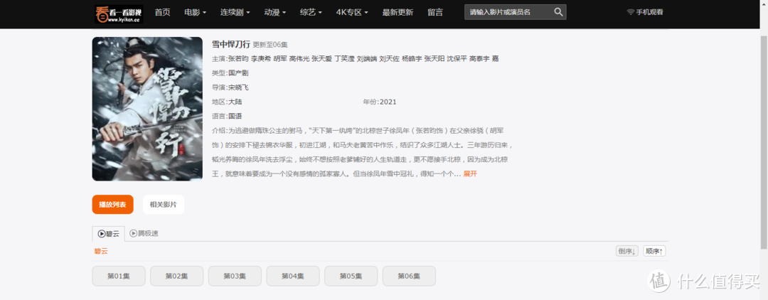Click actor name 刘天佐
768x300 pixels.
pos(390,59)
